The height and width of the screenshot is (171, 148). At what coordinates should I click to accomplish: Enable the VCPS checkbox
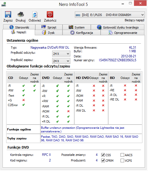click(122, 160)
